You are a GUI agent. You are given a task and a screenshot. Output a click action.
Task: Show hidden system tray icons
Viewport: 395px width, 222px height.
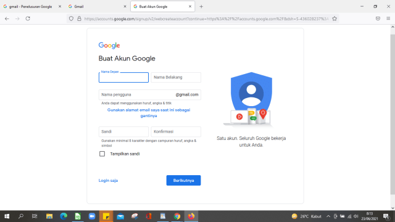coord(328,216)
